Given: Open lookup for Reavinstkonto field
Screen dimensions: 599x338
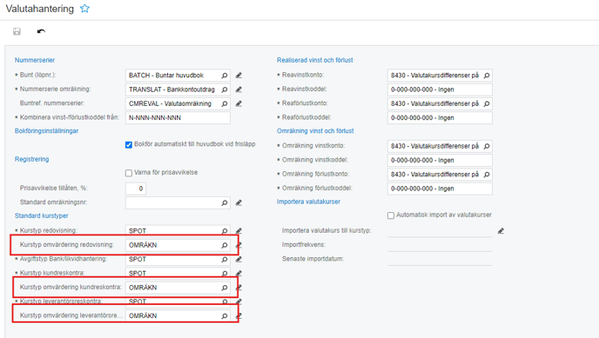Looking at the screenshot, I should (x=487, y=76).
